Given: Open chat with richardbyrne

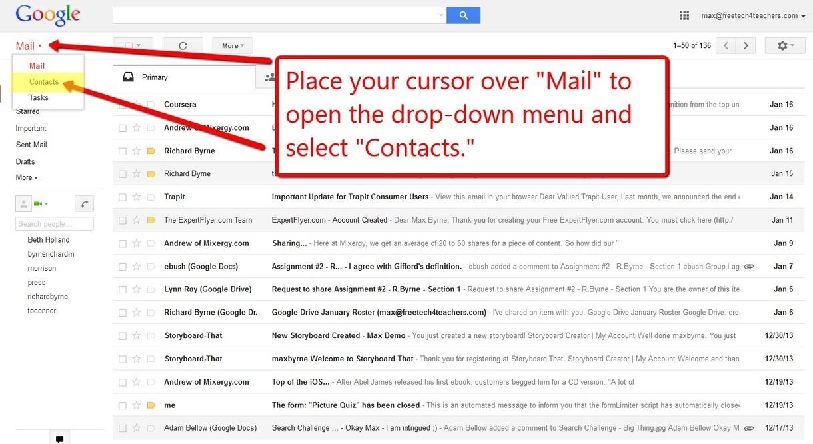Looking at the screenshot, I should (x=47, y=297).
